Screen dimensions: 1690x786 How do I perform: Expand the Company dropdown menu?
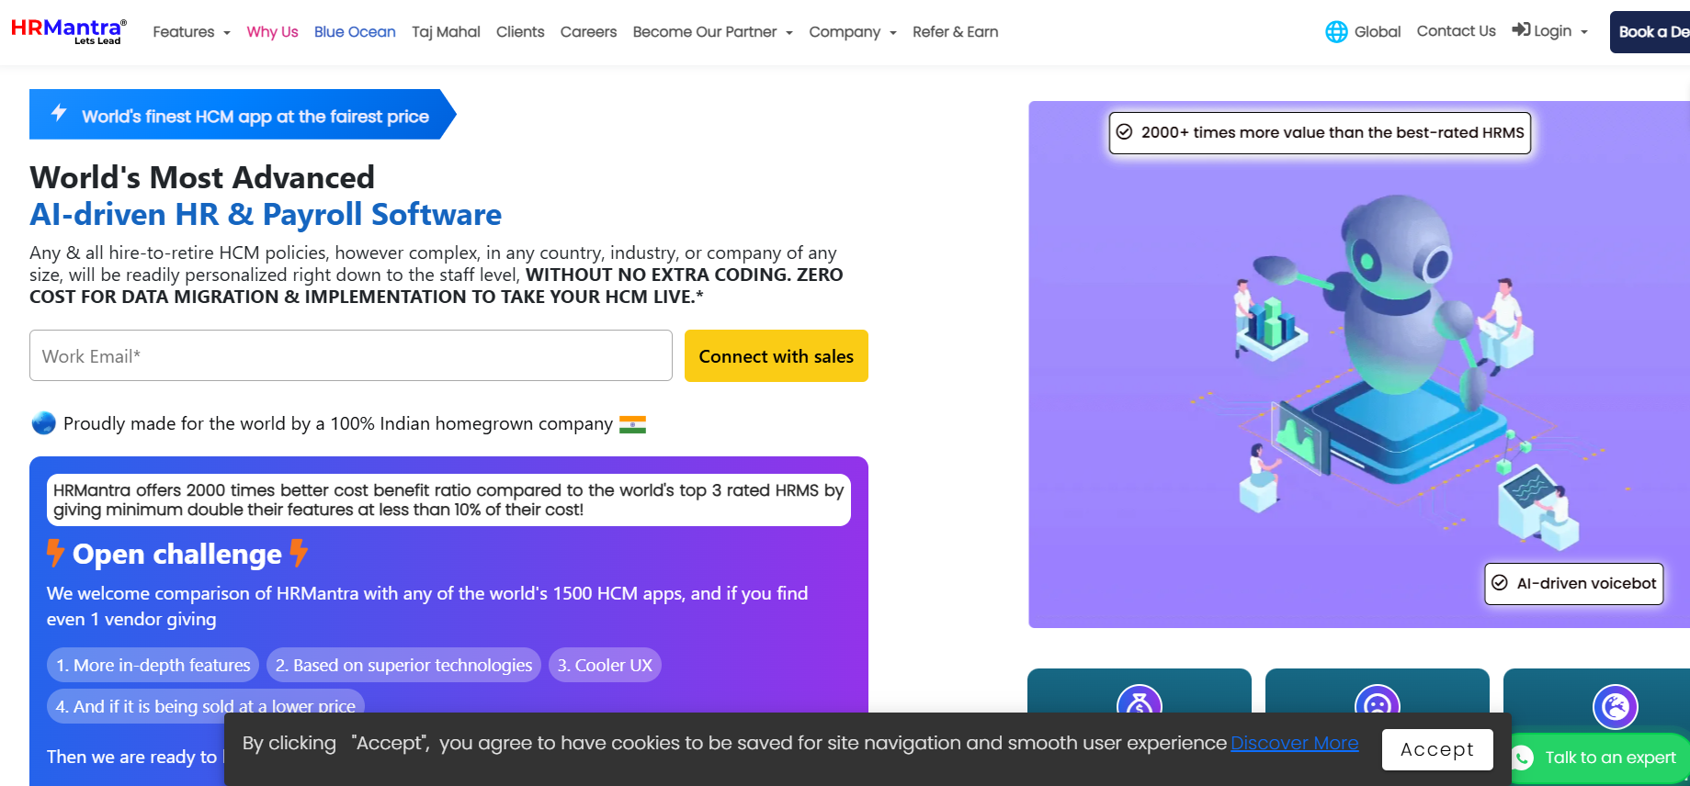coord(852,32)
